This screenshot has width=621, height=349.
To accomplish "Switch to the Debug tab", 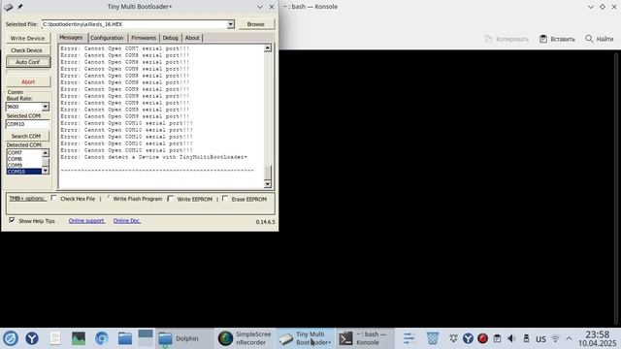I will pyautogui.click(x=171, y=38).
